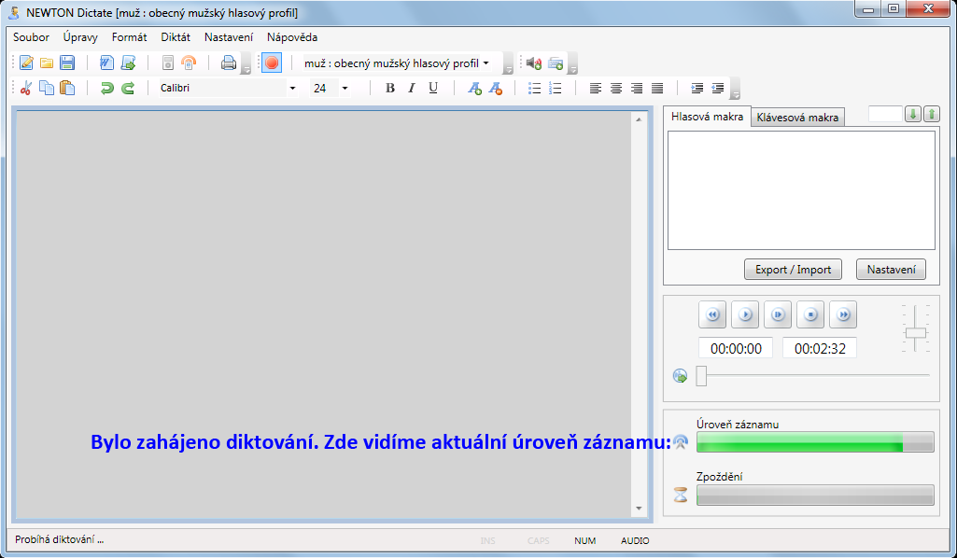The height and width of the screenshot is (558, 957).
Task: Paste from the clipboard icon
Action: pyautogui.click(x=67, y=88)
